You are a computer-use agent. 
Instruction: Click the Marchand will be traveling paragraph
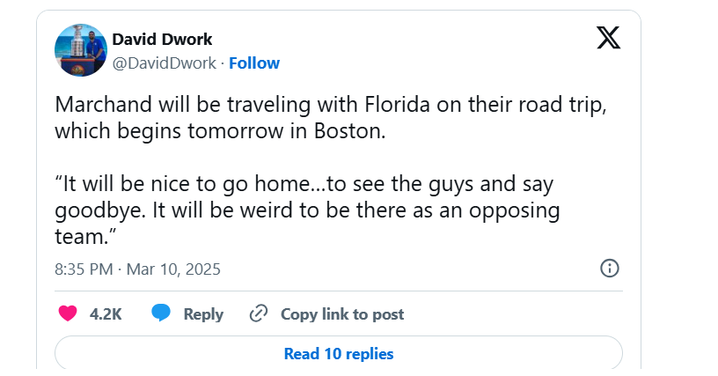point(331,118)
